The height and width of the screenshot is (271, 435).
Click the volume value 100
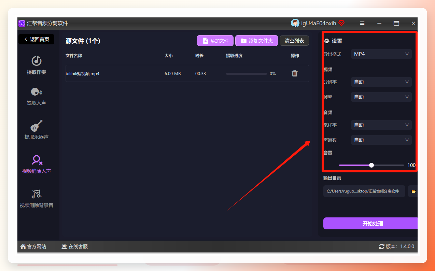[x=411, y=165]
